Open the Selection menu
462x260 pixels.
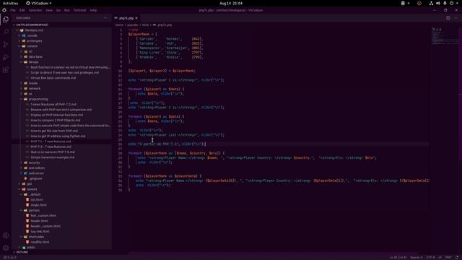pos(35,10)
